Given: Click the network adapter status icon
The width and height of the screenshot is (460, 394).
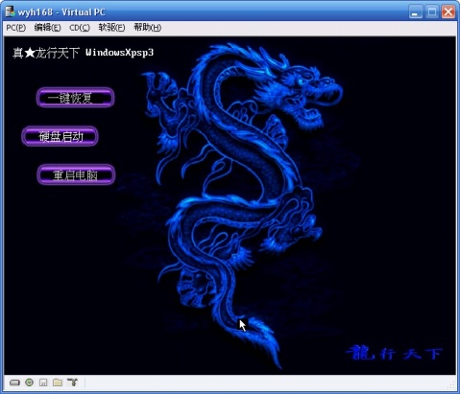Looking at the screenshot, I should coord(73,382).
